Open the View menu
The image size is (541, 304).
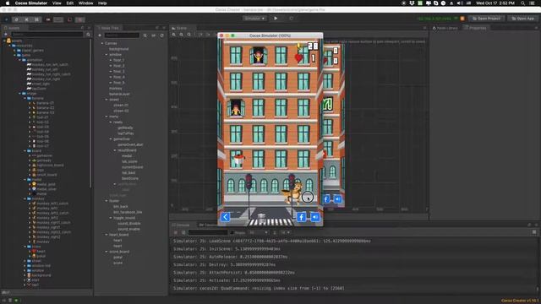(57, 3)
